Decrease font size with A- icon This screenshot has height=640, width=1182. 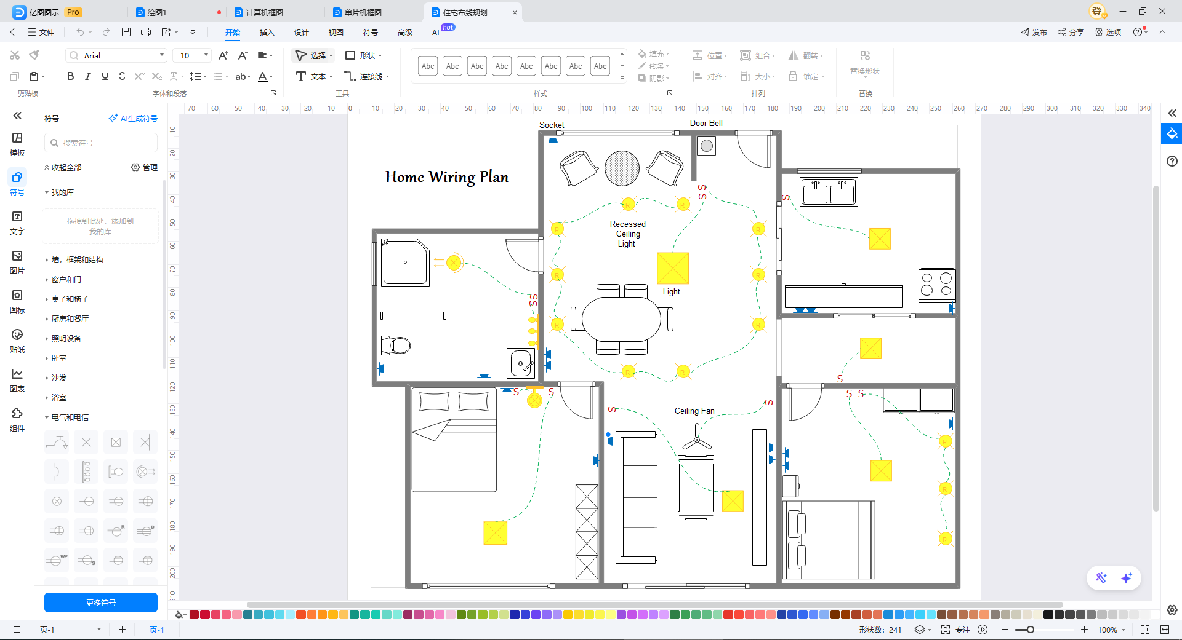click(x=243, y=55)
